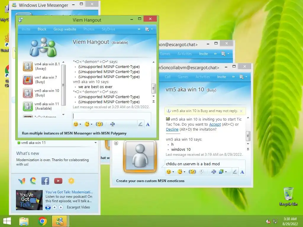This screenshot has height=227, width=303.
Task: Open background picker dropdown arrow in vm5 chat
Action: [226, 172]
